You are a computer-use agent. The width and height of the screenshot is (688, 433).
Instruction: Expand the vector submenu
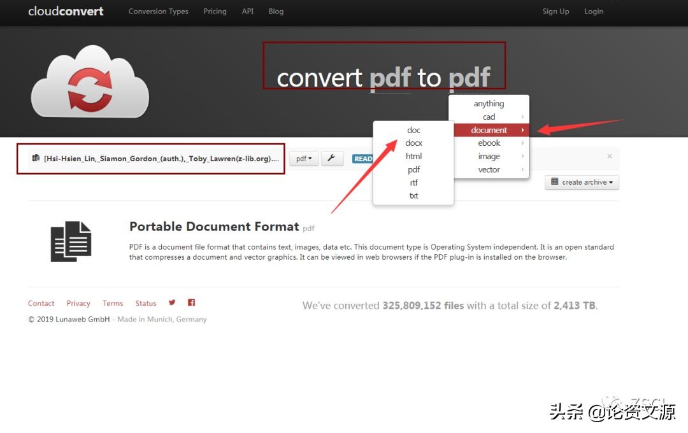(489, 169)
